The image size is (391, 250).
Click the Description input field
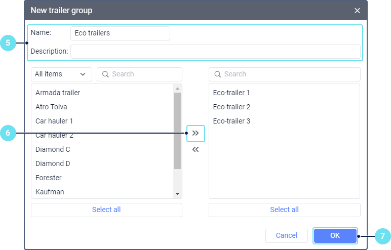[215, 51]
